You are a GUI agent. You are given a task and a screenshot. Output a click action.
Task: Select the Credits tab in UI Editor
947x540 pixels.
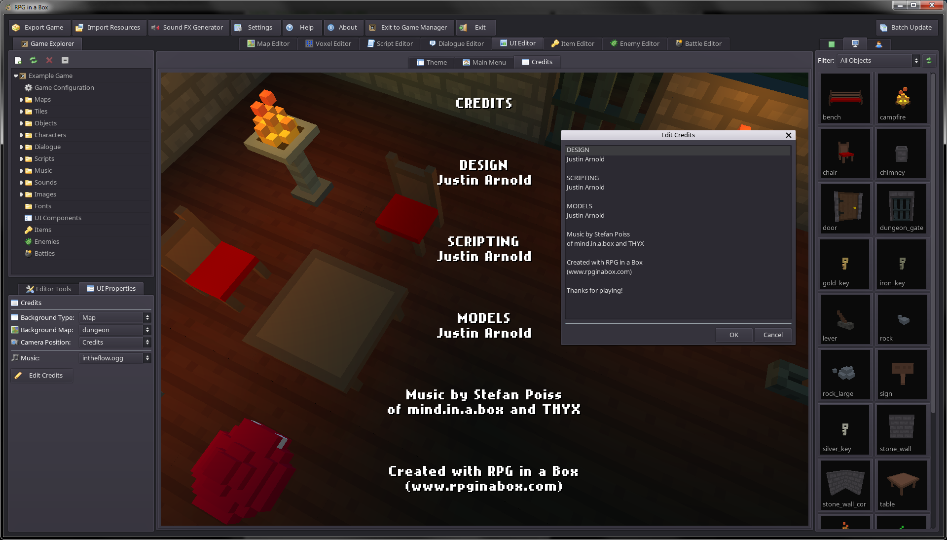536,61
